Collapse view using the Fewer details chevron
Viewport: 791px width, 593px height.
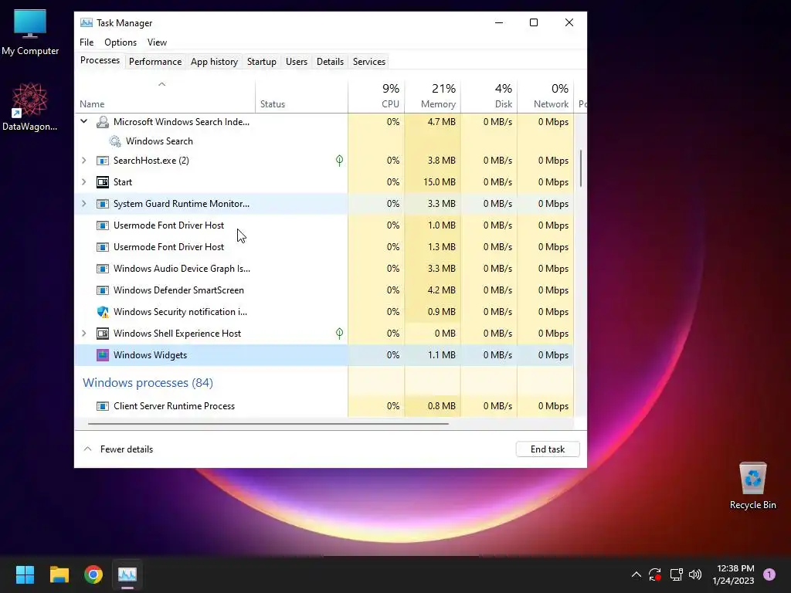tap(88, 449)
